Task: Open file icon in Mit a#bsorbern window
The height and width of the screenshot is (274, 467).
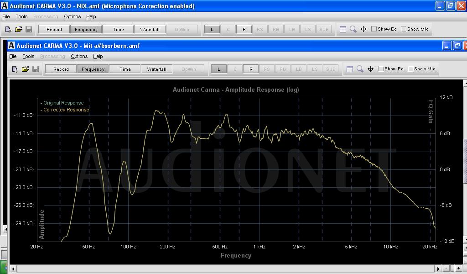Action: (26, 69)
